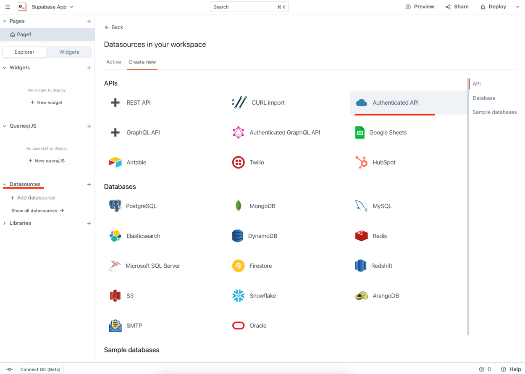Switch to the Active datasources tab
525x374 pixels.
tap(113, 61)
